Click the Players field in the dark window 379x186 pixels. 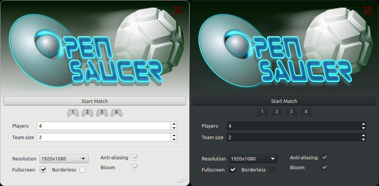coord(293,126)
